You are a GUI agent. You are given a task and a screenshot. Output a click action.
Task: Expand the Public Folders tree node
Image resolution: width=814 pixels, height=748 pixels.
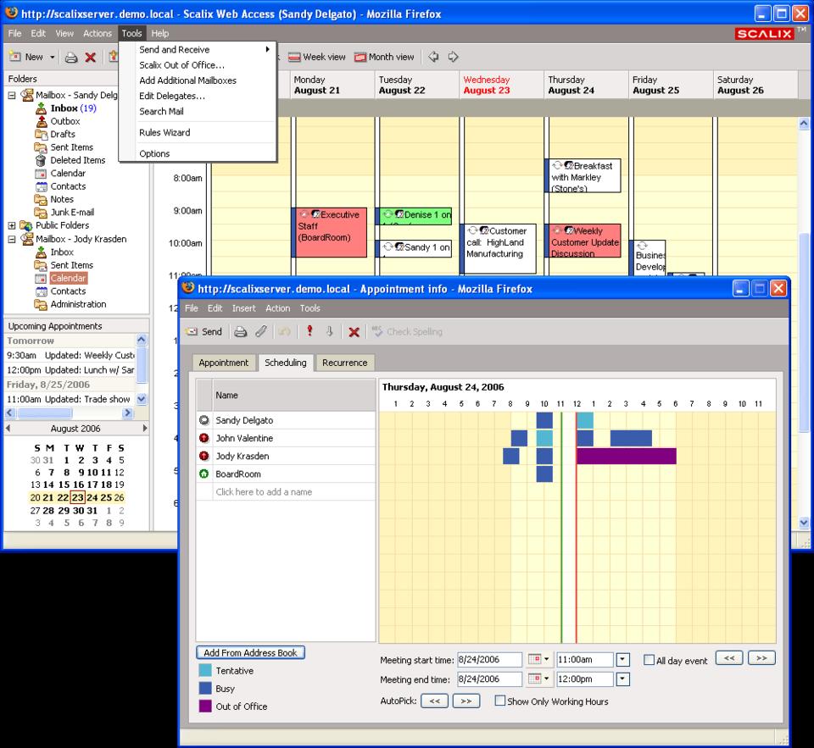click(12, 226)
